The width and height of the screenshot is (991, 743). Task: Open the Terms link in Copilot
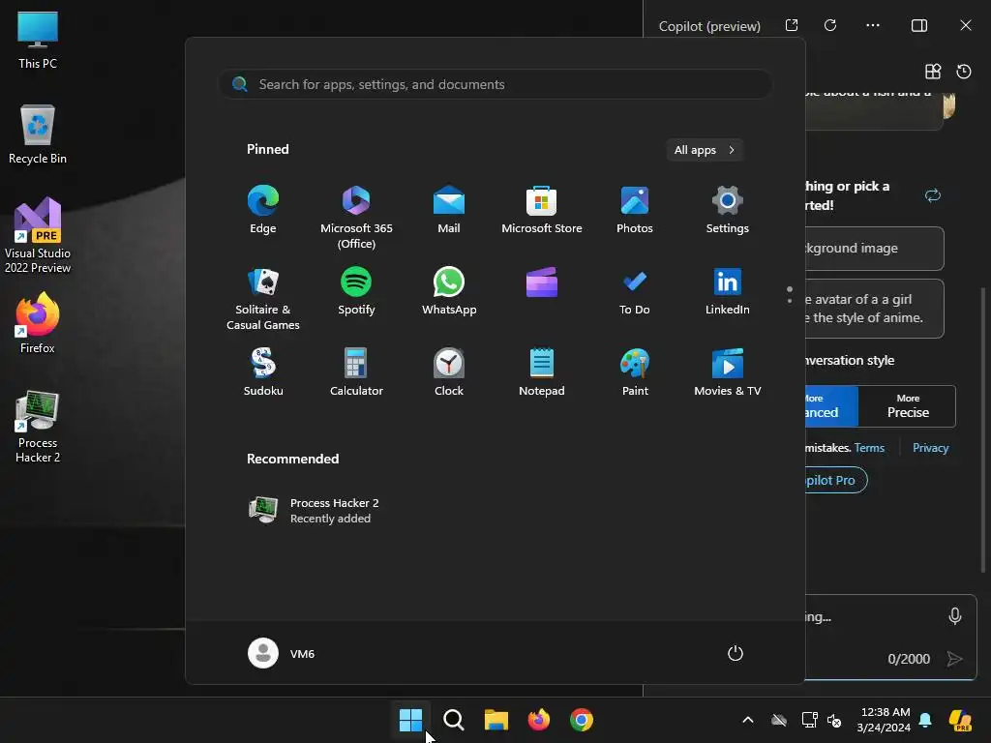869,447
